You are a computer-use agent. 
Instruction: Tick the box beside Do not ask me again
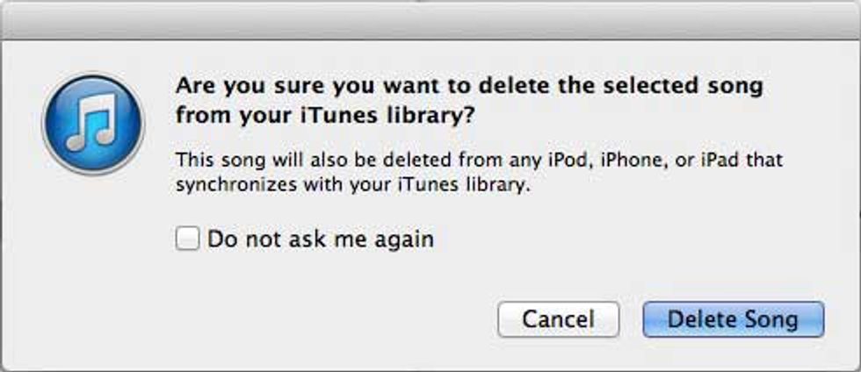[x=187, y=240]
